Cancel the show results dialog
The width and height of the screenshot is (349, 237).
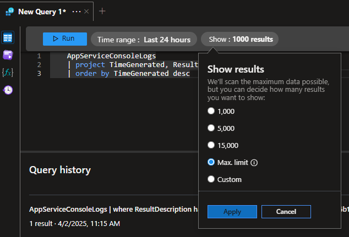pos(286,212)
